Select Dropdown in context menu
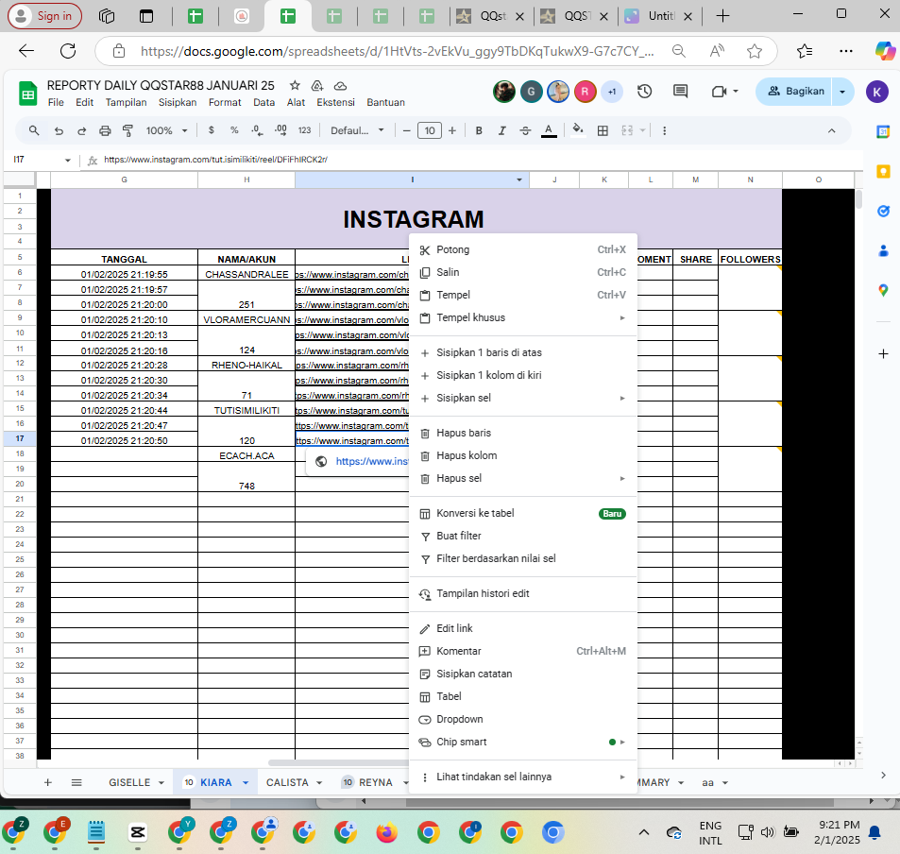 click(523, 719)
